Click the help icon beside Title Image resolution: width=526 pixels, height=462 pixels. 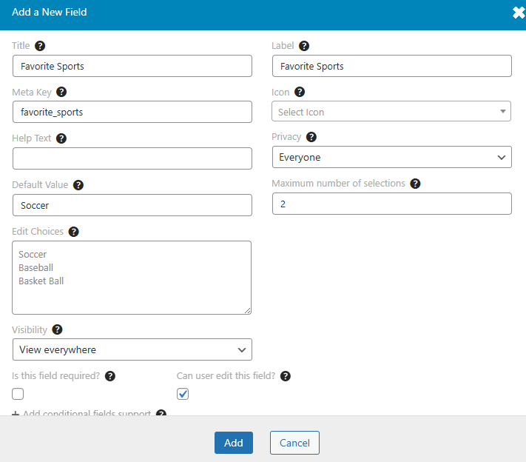(x=40, y=46)
